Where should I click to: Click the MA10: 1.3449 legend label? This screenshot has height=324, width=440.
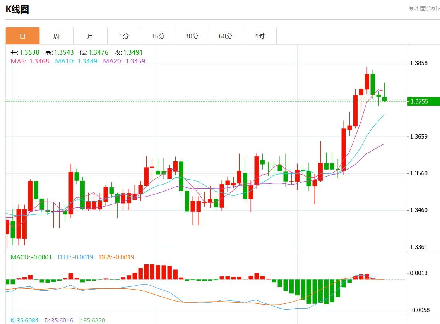coord(76,61)
